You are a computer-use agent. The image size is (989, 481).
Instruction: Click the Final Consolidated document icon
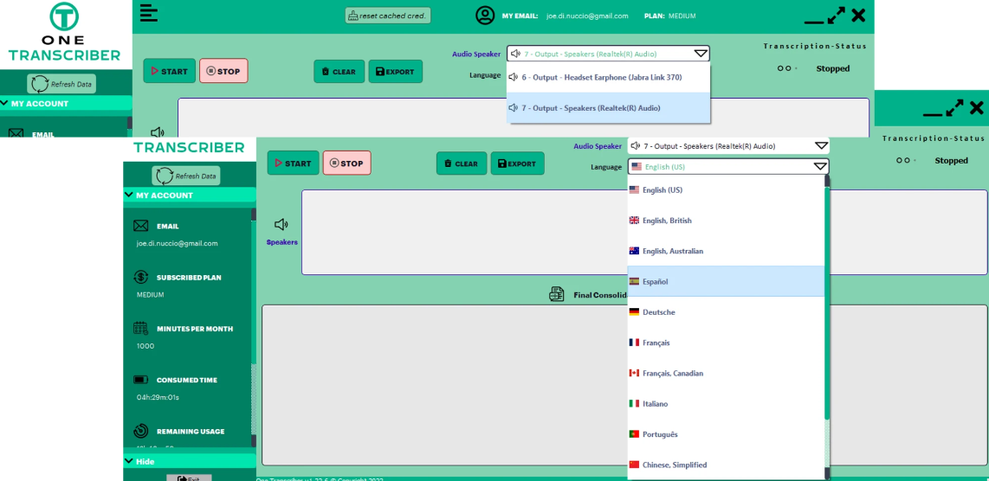[556, 294]
